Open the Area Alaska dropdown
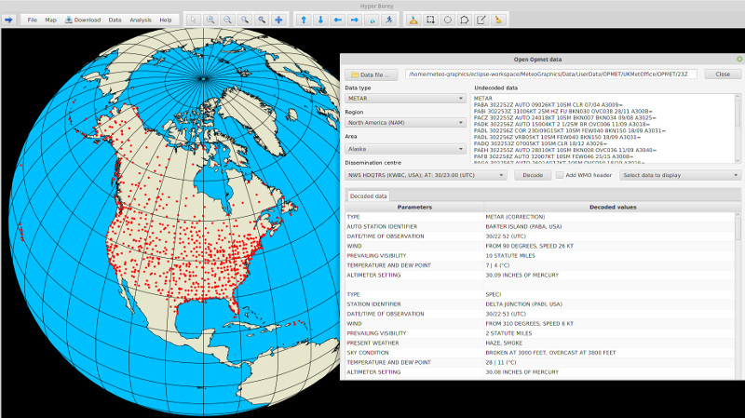Viewport: 745px width, 418px height. click(x=405, y=148)
